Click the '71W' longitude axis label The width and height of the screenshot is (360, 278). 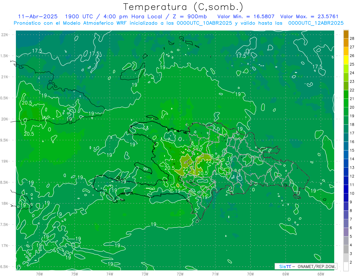click(x=215, y=274)
